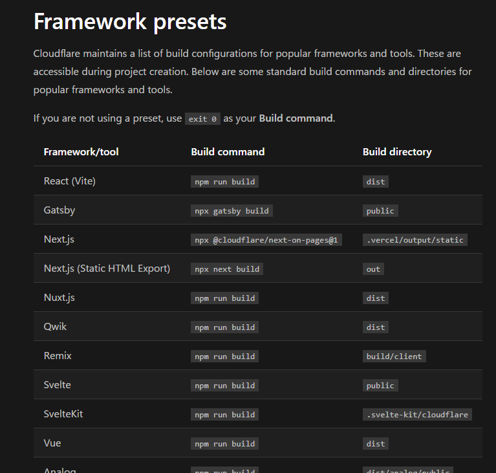Click the Framework/tool column header

coord(81,152)
